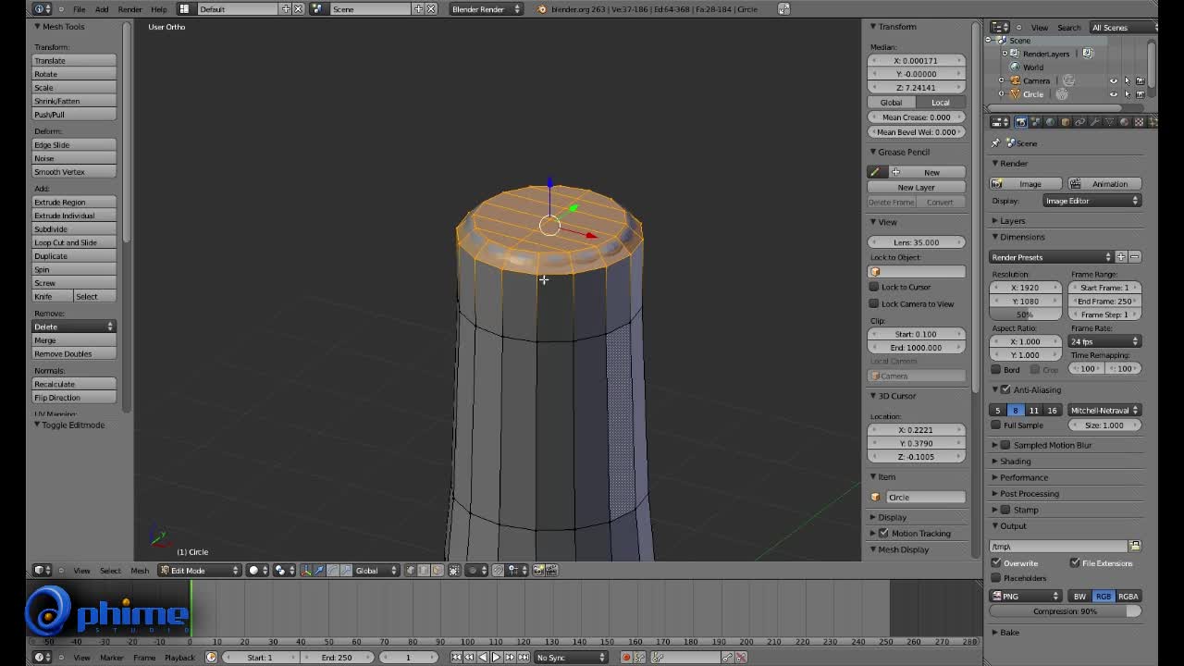Adjust the Compression 90% slider
Viewport: 1184px width, 666px height.
(1065, 610)
